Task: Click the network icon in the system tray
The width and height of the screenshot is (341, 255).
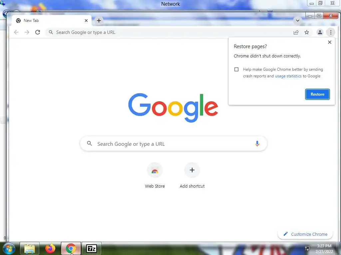Action: [307, 248]
